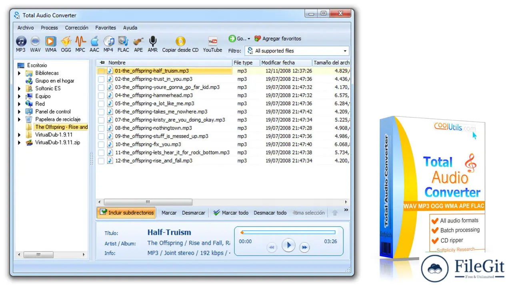This screenshot has height=288, width=512.
Task: Open the Favorites menu
Action: pyautogui.click(x=106, y=28)
